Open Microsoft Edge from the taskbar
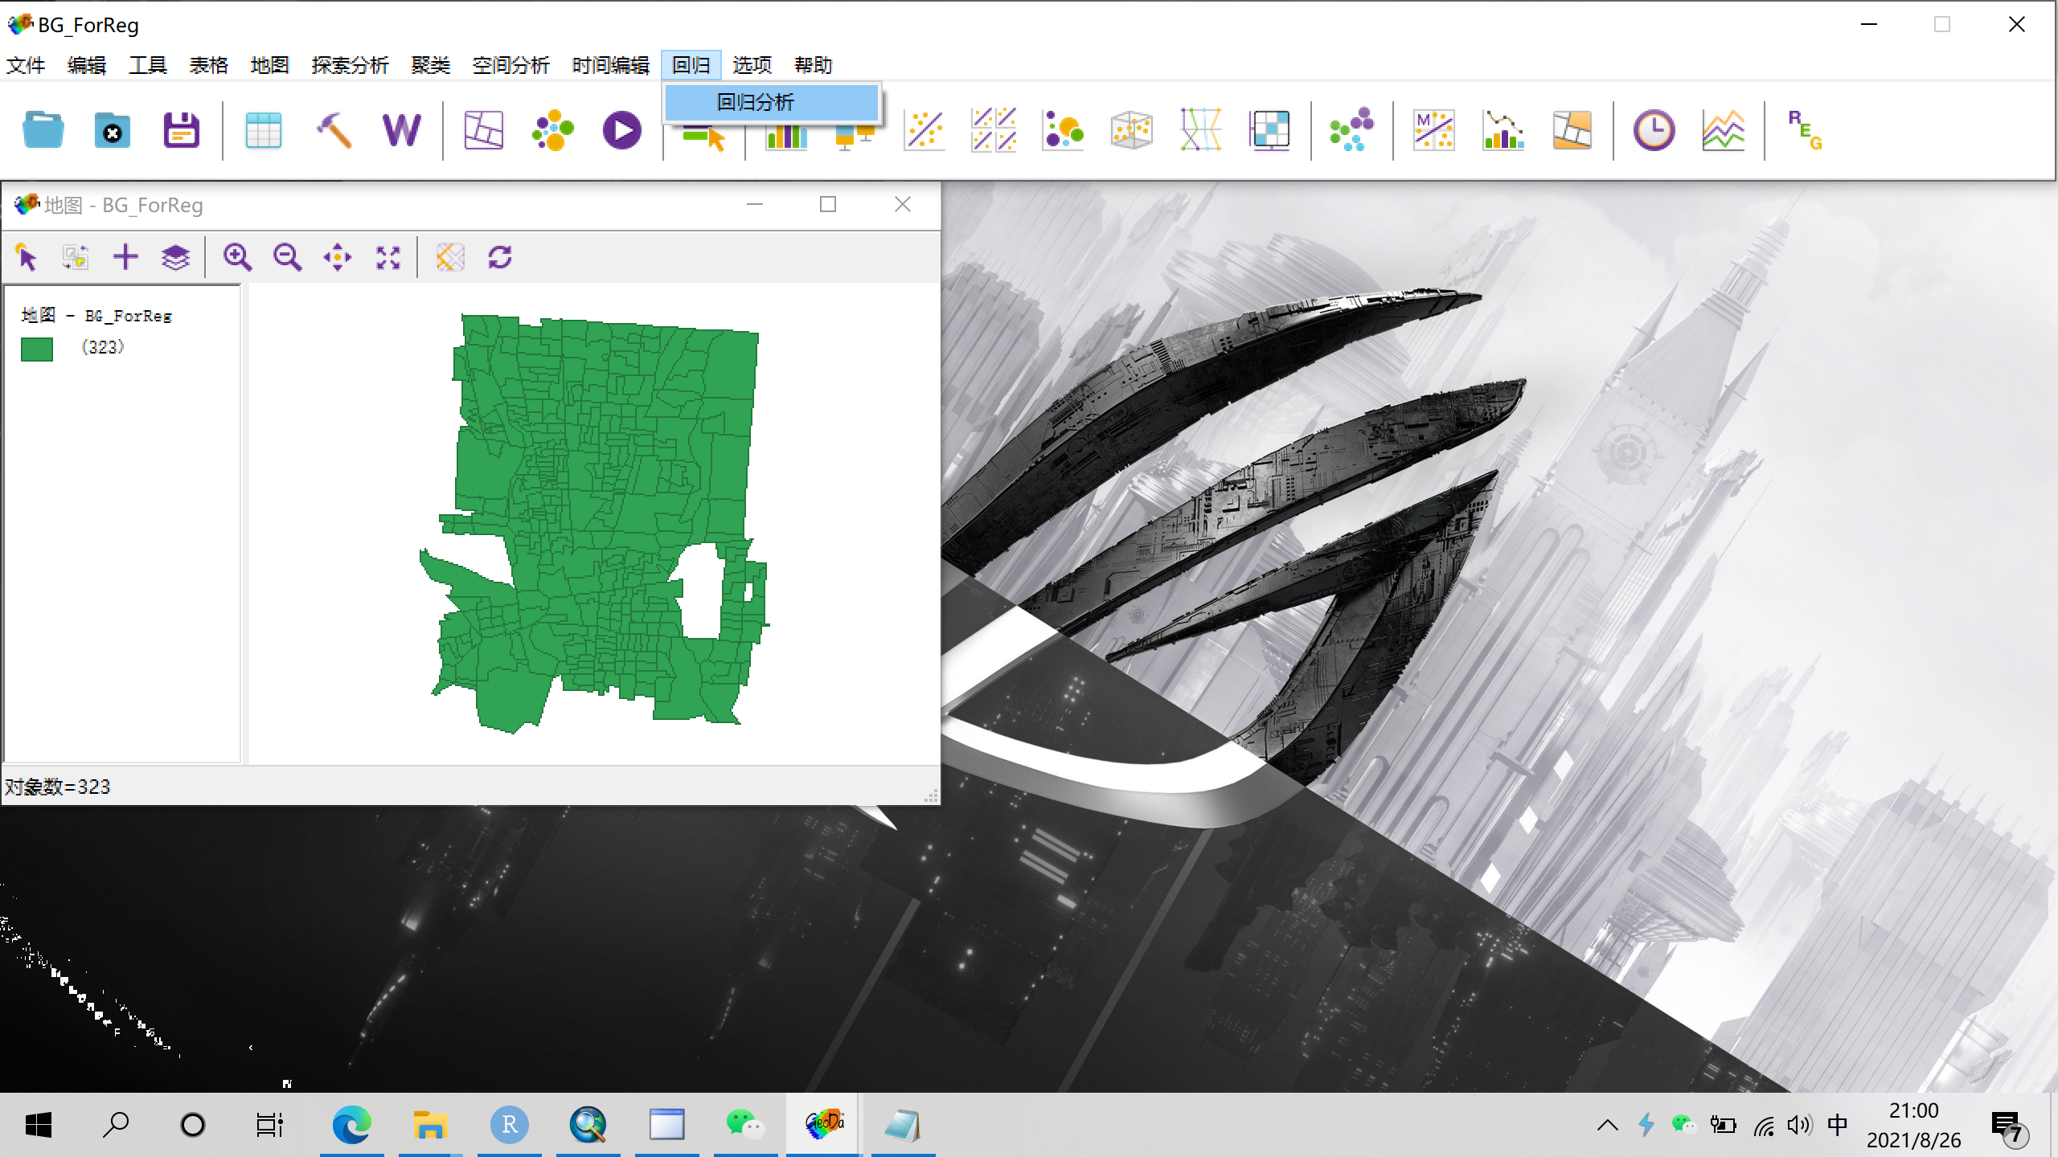 coord(351,1125)
